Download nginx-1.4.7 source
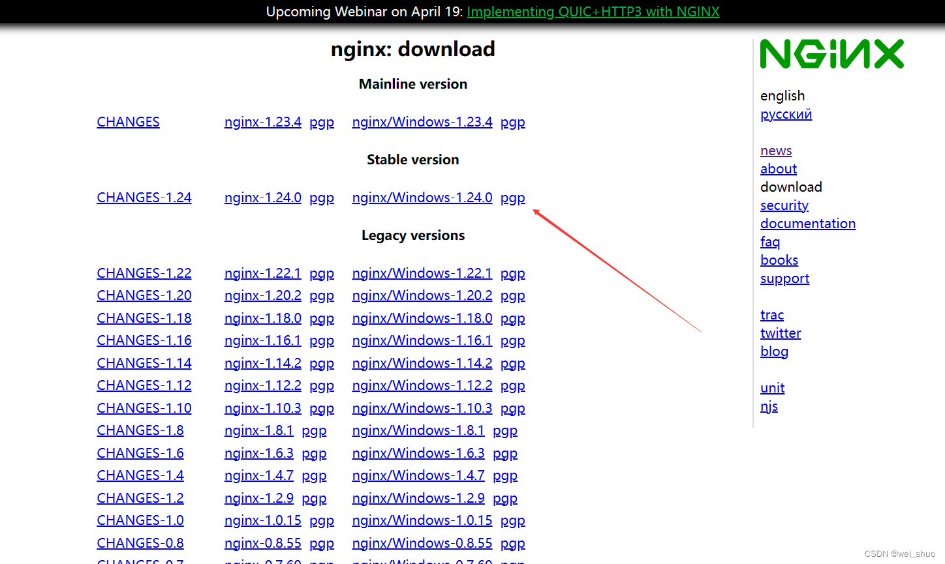The image size is (945, 564). (259, 475)
